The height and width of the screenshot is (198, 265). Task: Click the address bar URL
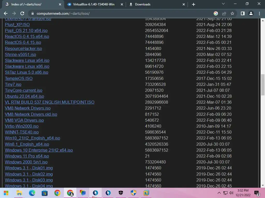tap(63, 13)
